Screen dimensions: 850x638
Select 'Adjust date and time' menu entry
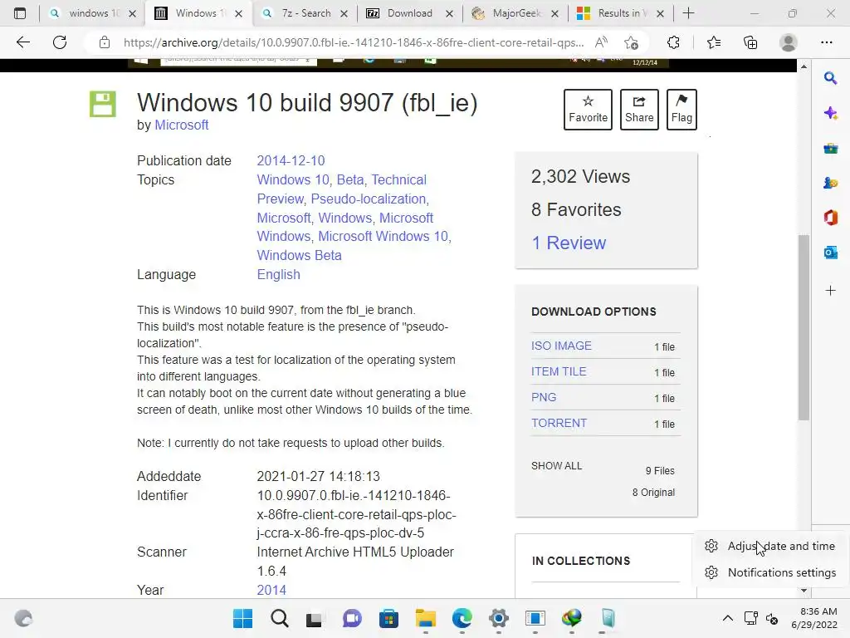pos(771,546)
